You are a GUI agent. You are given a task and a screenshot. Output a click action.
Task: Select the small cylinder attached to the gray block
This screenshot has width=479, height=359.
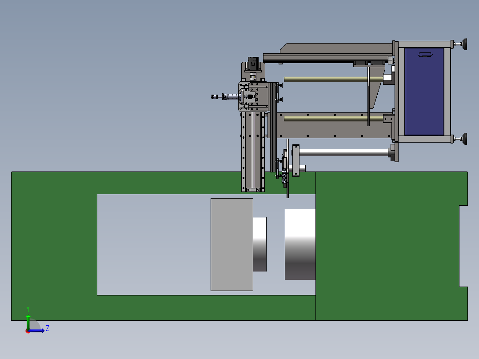259,244
